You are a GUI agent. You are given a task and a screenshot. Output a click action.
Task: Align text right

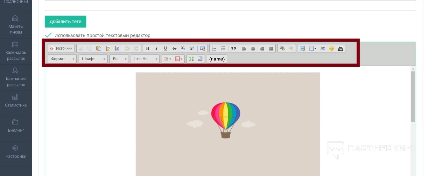(x=262, y=49)
